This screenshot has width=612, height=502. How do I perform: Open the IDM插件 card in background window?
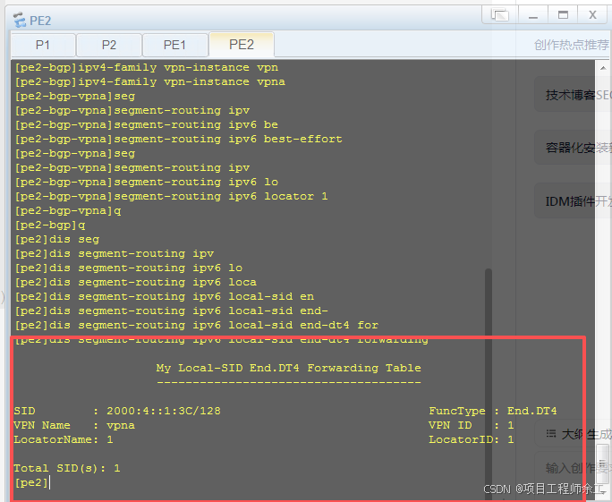573,201
